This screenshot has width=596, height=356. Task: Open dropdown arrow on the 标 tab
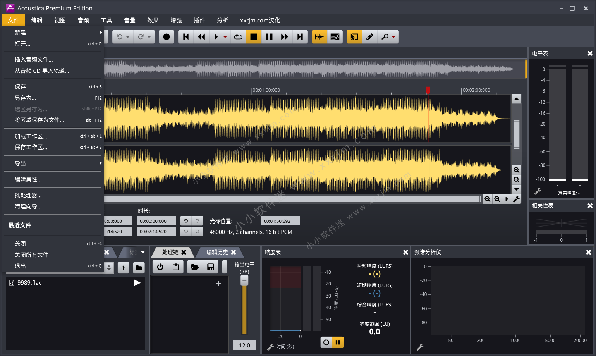coord(143,252)
